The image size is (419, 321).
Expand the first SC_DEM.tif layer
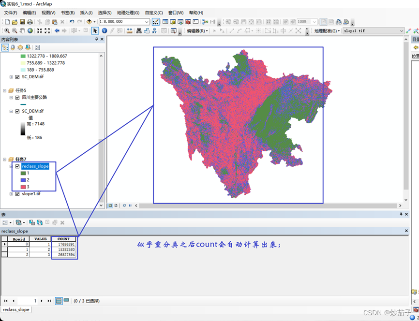[11, 77]
